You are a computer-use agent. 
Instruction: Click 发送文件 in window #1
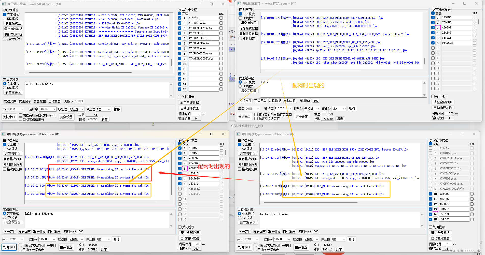point(10,231)
